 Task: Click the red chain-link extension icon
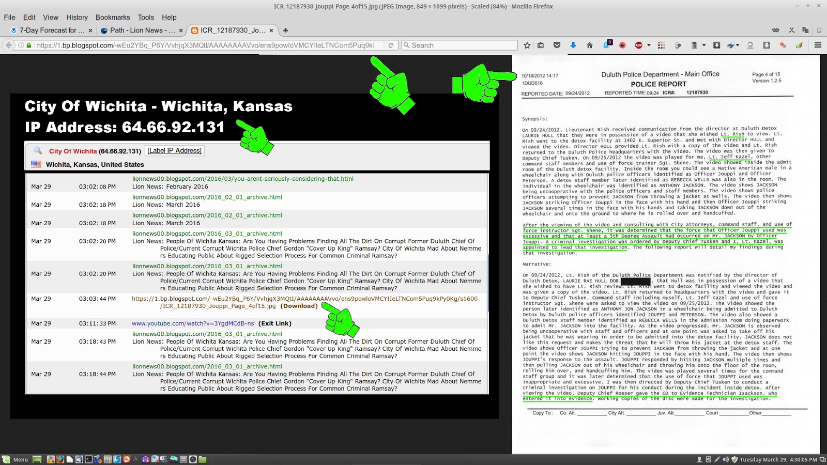point(783,45)
